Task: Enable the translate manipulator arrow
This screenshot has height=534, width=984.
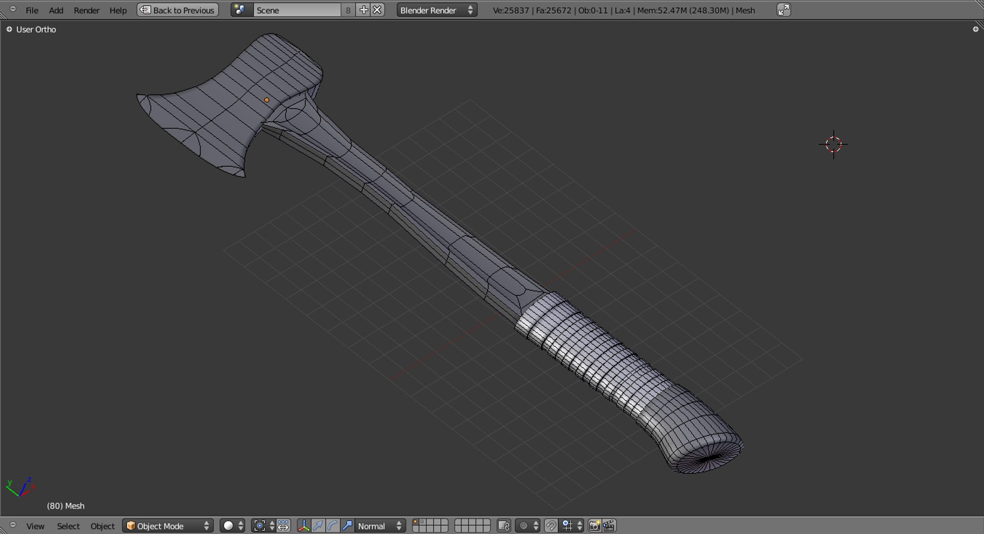Action: click(x=318, y=526)
